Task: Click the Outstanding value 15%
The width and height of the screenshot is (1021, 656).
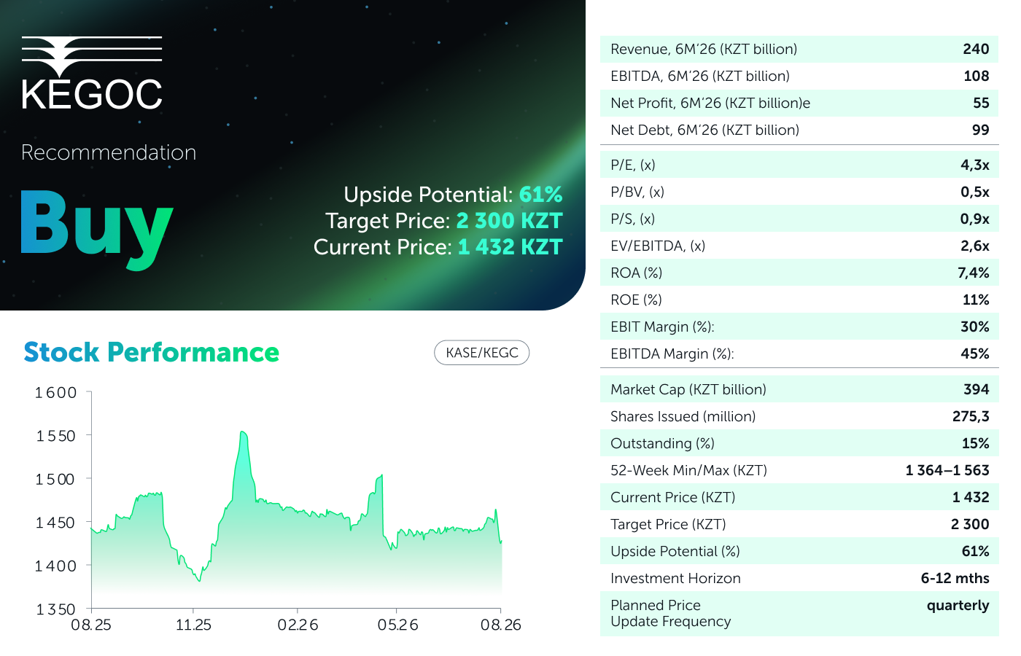Action: (976, 443)
